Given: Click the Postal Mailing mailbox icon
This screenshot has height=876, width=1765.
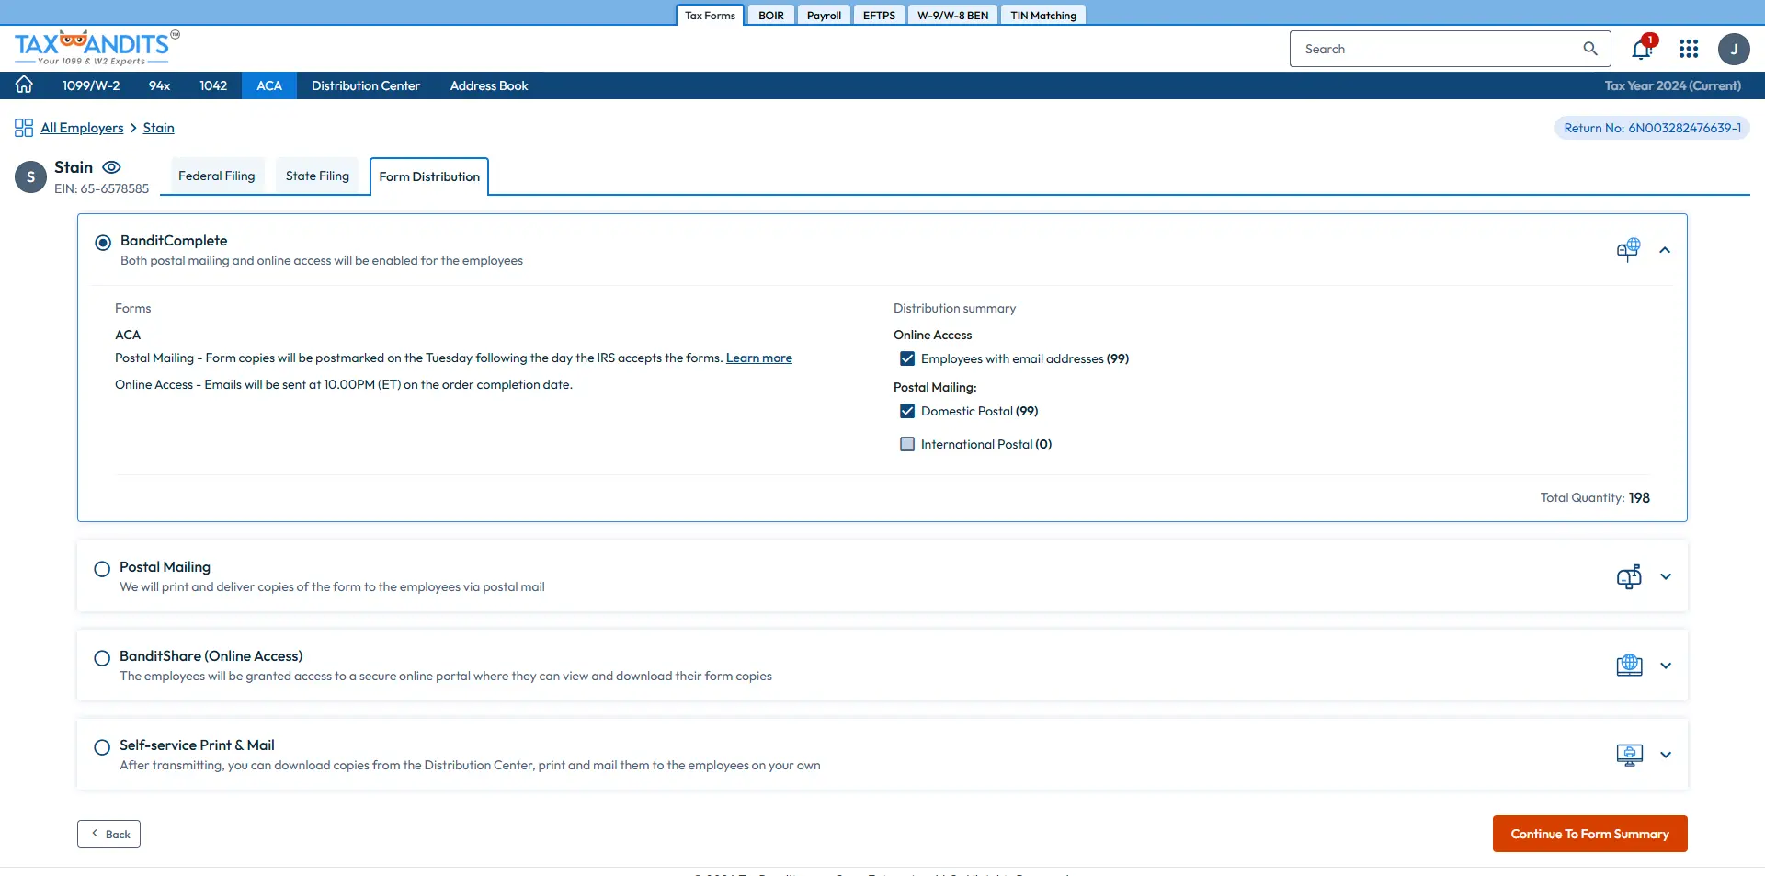Looking at the screenshot, I should [1629, 576].
